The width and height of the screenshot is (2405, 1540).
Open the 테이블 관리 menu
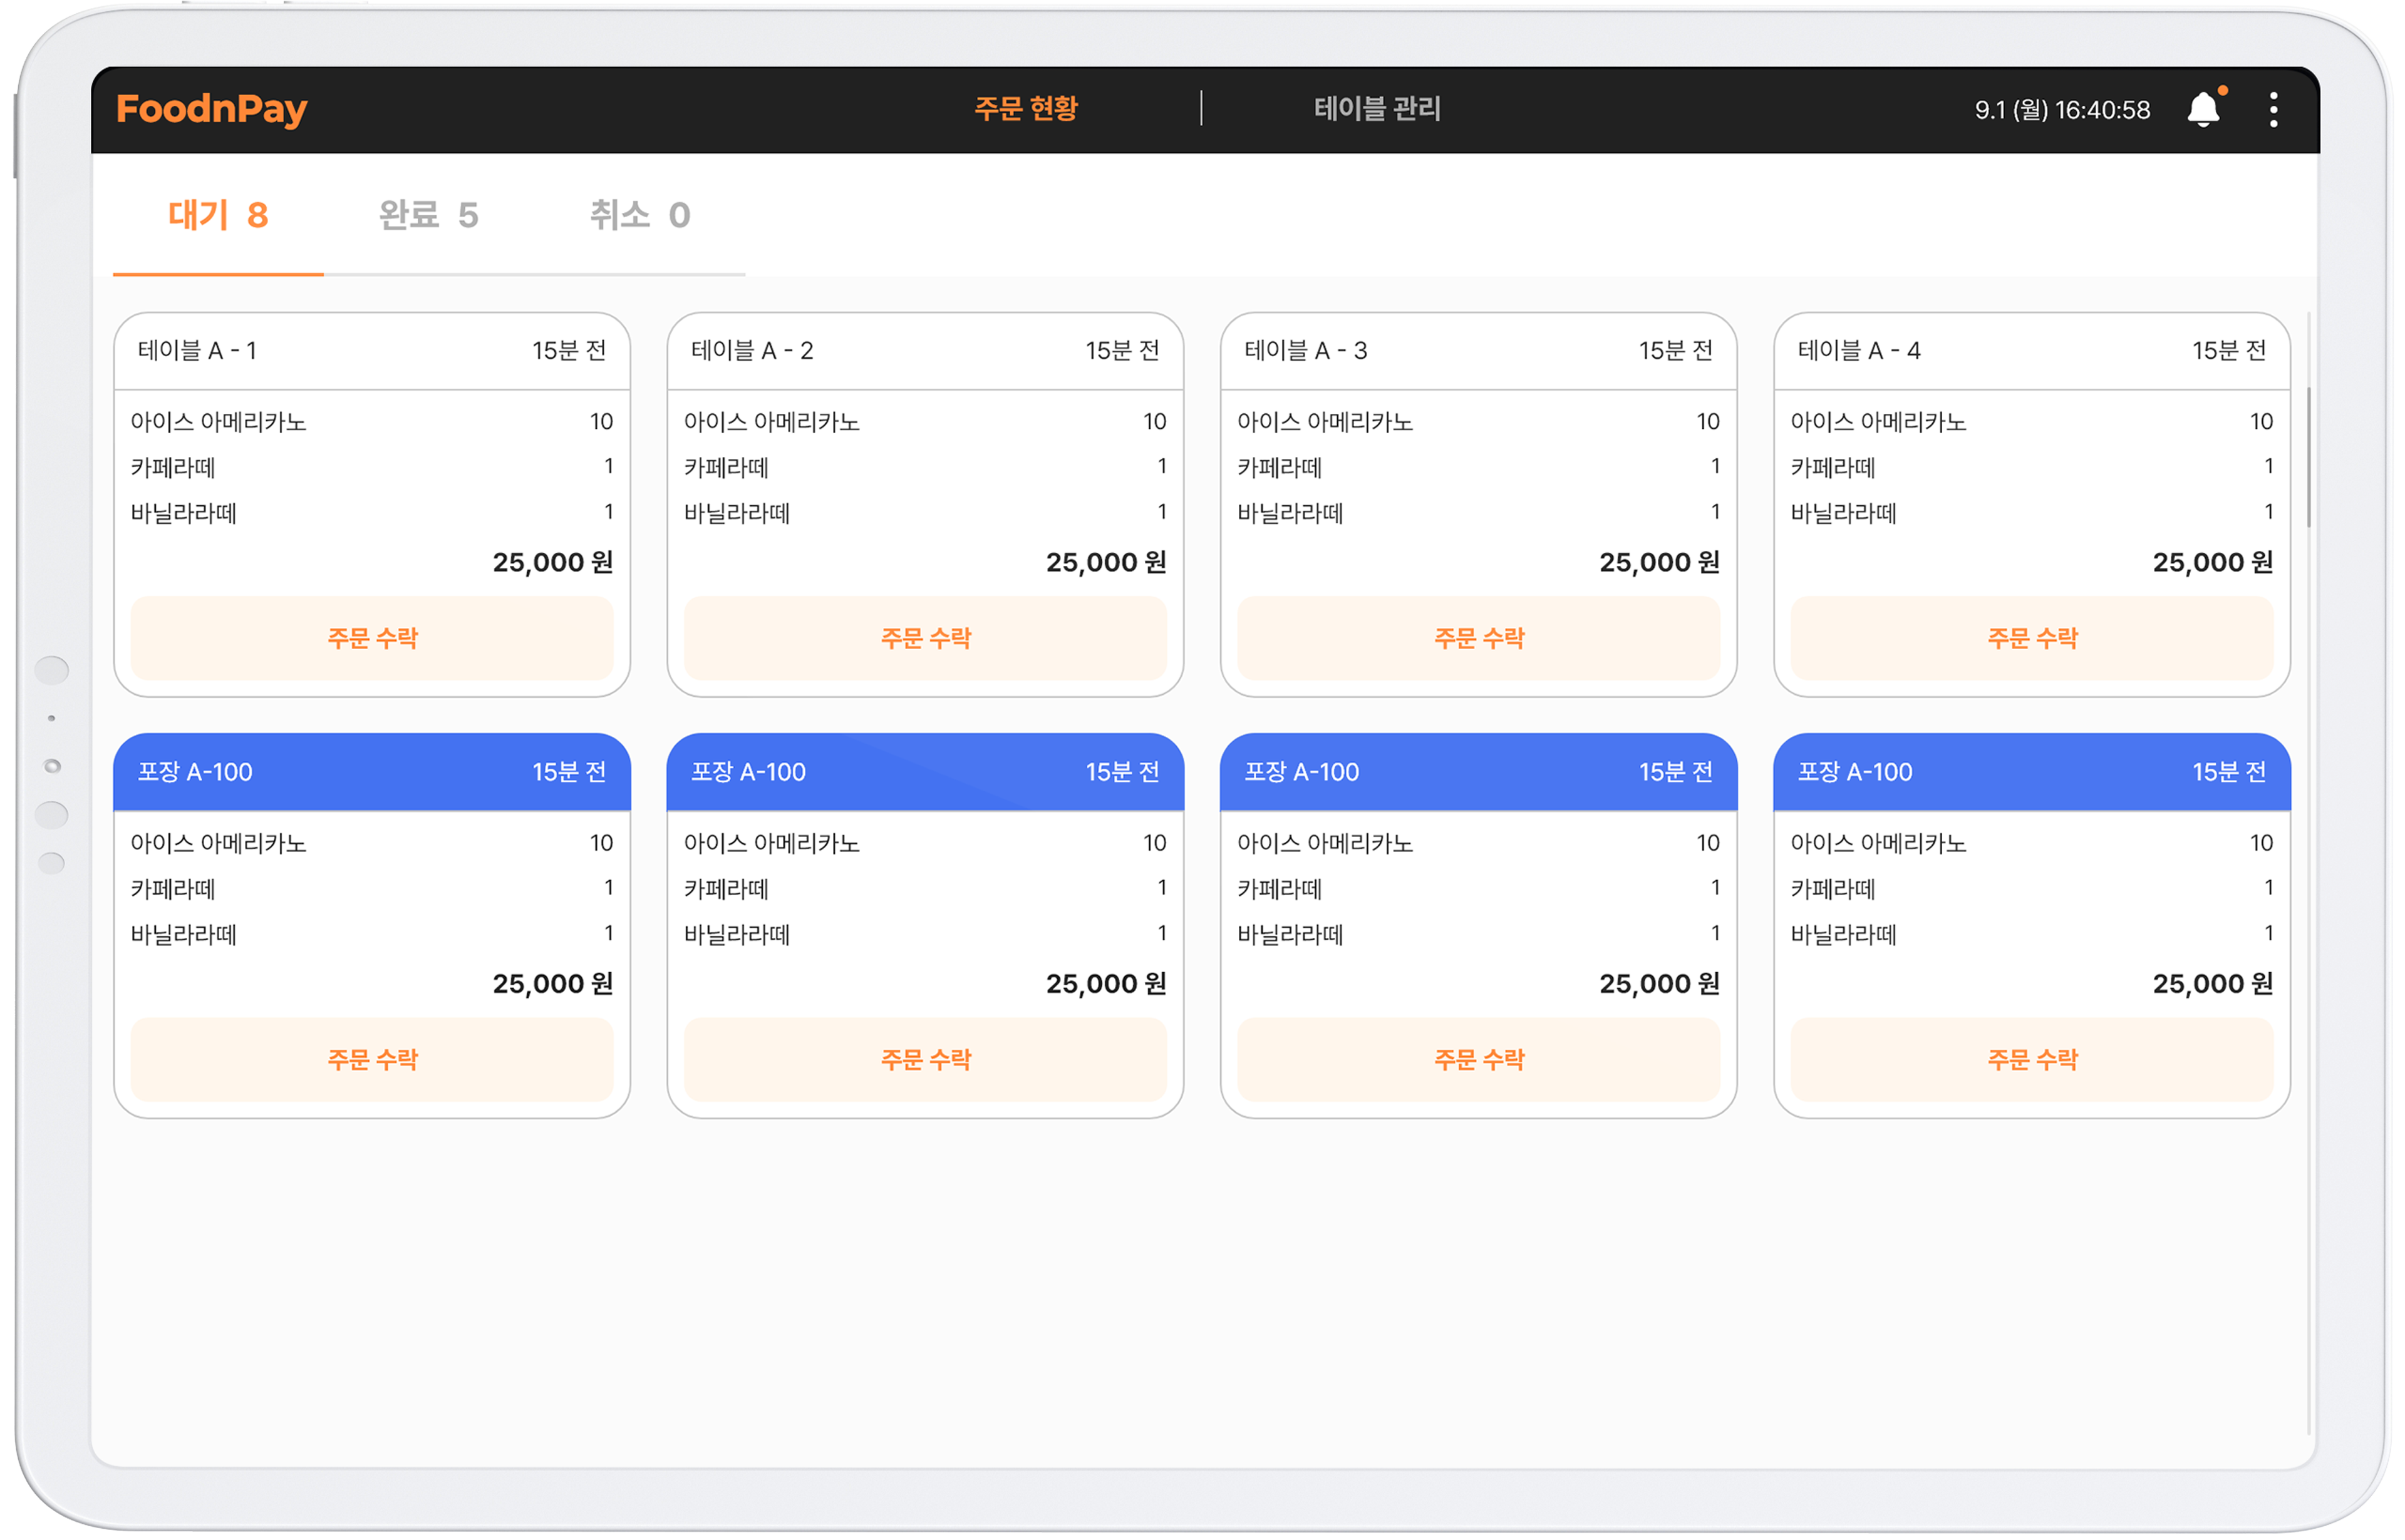(1377, 108)
